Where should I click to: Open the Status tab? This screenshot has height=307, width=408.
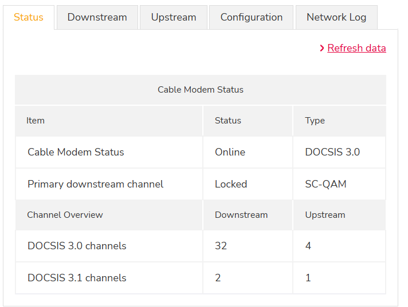click(29, 17)
